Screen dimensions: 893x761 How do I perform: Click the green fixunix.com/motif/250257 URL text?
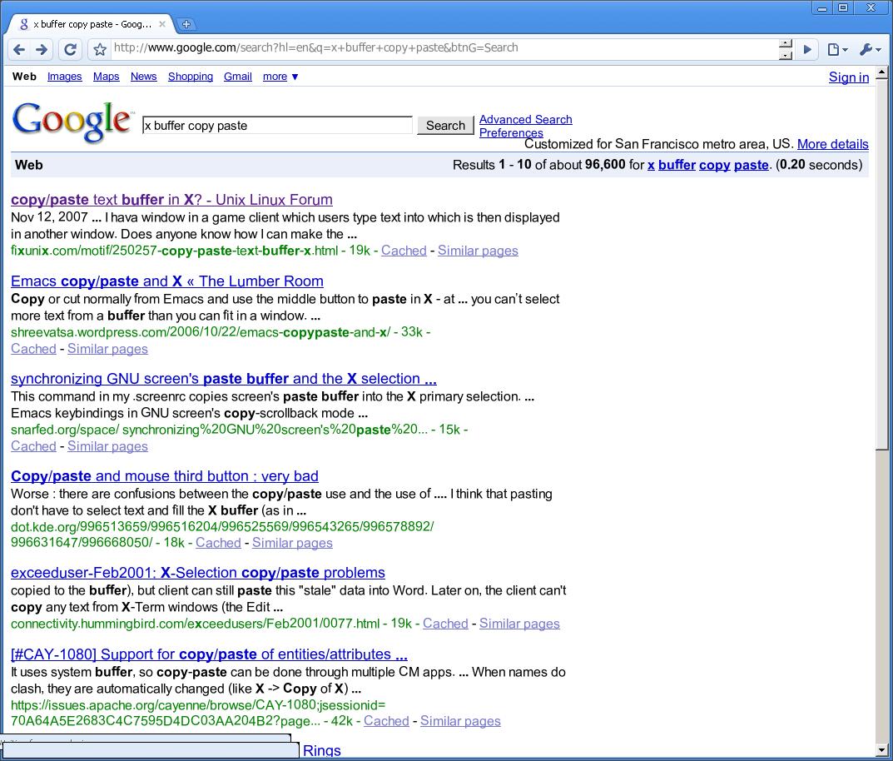174,251
